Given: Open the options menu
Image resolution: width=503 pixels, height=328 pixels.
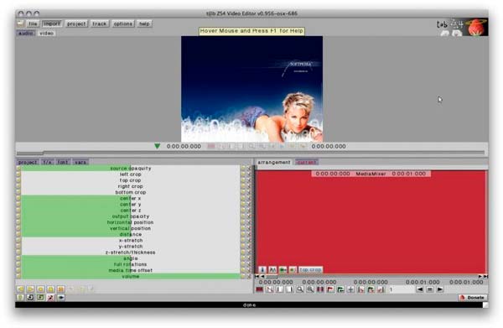Looking at the screenshot, I should point(123,23).
